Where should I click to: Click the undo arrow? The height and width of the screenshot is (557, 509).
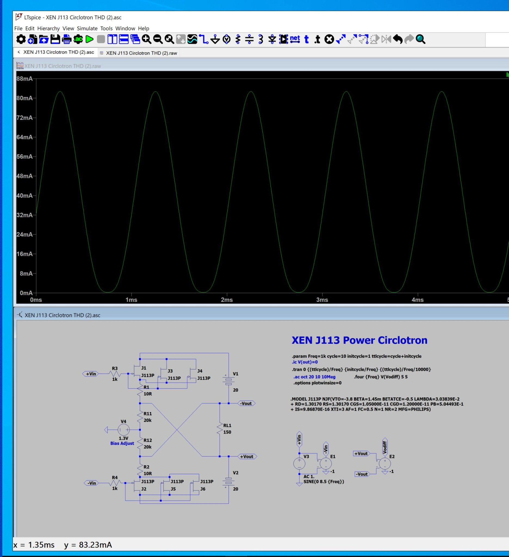[x=398, y=39]
